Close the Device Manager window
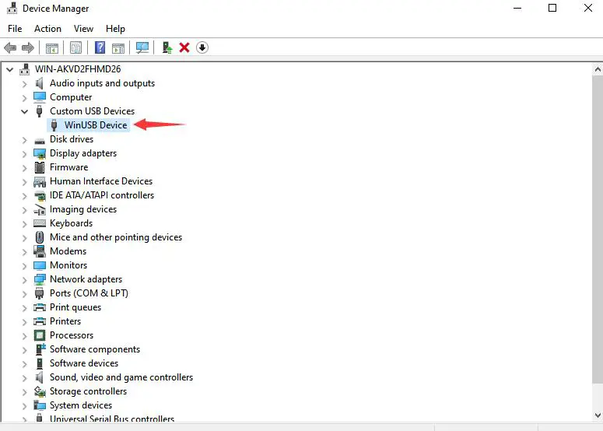 click(x=588, y=8)
